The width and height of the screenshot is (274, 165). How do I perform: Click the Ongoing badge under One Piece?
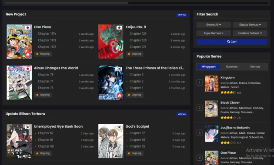coord(43,54)
